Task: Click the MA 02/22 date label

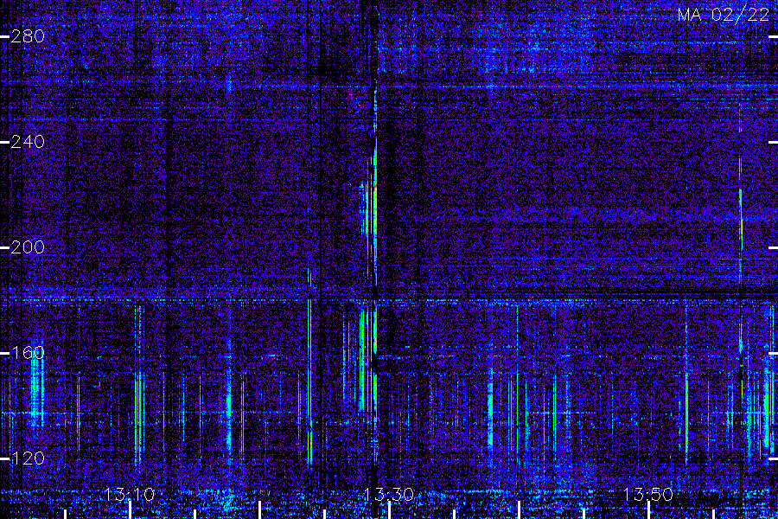Action: point(724,15)
